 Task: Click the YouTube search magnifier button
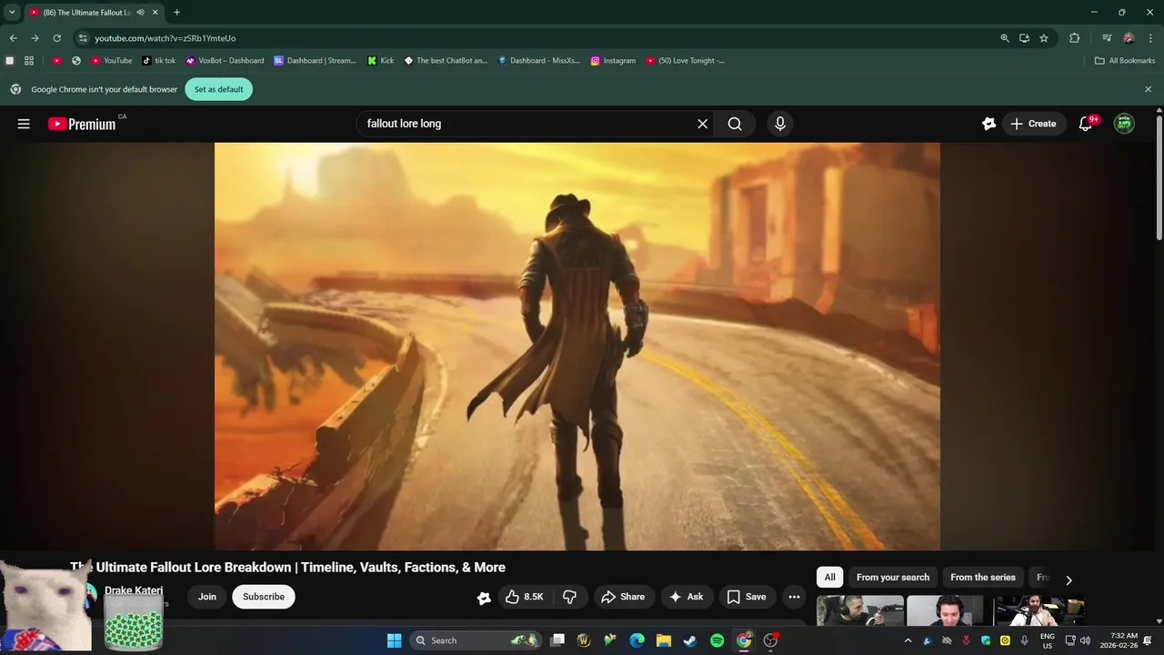[x=735, y=124]
